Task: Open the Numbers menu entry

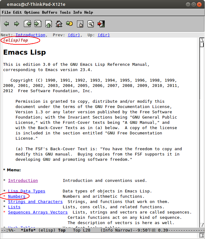Action: click(x=17, y=196)
